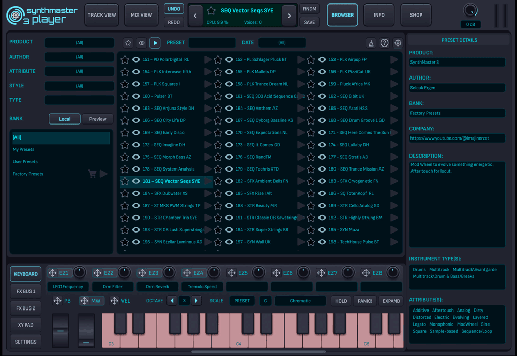Open the browser settings gear icon

398,43
